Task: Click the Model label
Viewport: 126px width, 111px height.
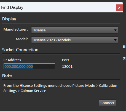Action: click(x=22, y=39)
